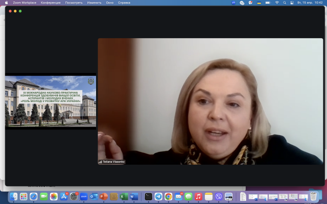
Task: Launch PowerPoint from the Dock
Action: click(x=104, y=196)
